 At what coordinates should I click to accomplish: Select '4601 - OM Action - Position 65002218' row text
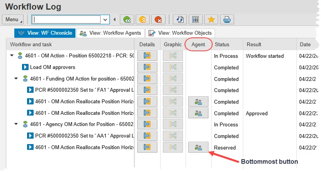click(x=80, y=56)
